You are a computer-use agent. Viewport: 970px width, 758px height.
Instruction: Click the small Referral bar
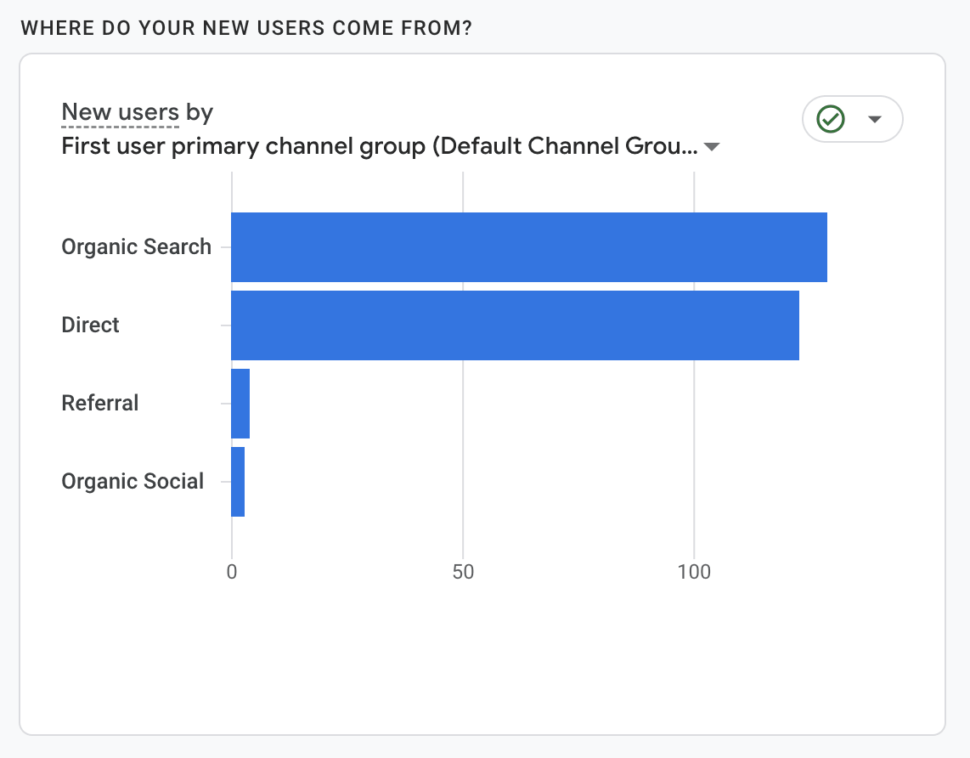tap(240, 404)
